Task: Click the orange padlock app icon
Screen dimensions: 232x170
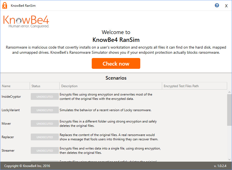Action: click(x=5, y=5)
